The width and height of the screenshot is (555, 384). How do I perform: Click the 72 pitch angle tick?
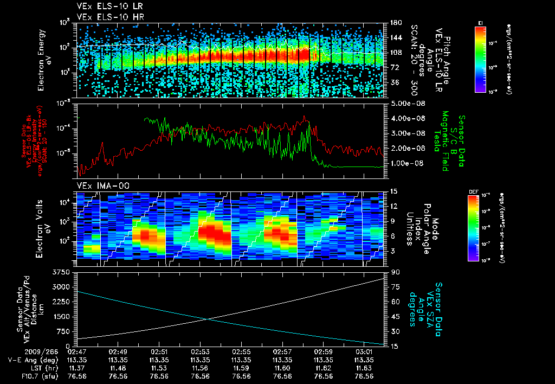pyautogui.click(x=393, y=67)
